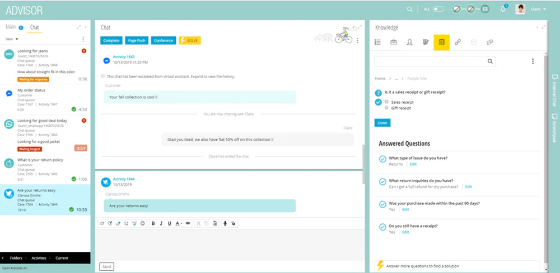Select the Gift receipt option

386,108
